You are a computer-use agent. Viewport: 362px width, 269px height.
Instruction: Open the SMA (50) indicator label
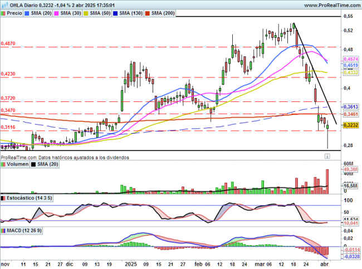100,13
